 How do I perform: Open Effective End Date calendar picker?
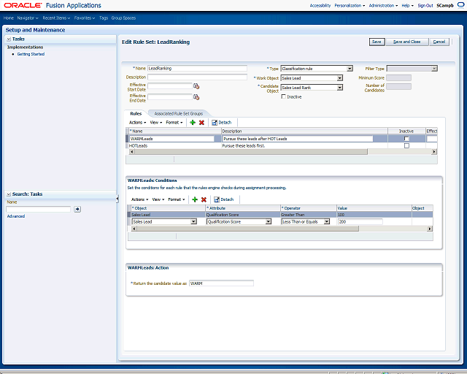point(196,97)
